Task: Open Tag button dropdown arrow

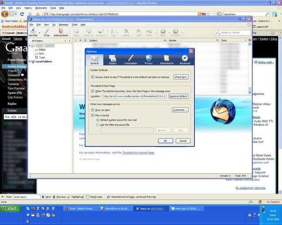Action: pos(117,33)
